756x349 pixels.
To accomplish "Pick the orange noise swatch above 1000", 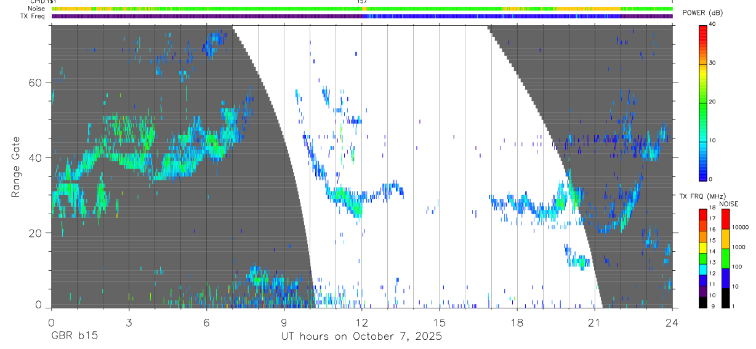I will tap(725, 238).
